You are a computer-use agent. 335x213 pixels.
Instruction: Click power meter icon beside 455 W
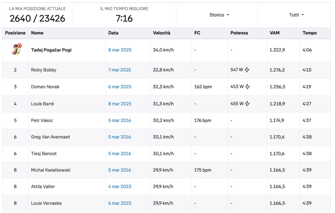[247, 104]
